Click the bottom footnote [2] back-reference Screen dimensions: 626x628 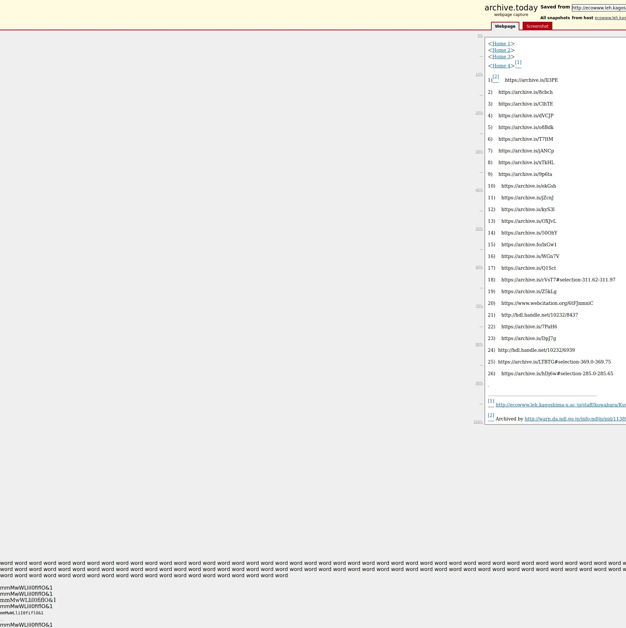point(491,415)
